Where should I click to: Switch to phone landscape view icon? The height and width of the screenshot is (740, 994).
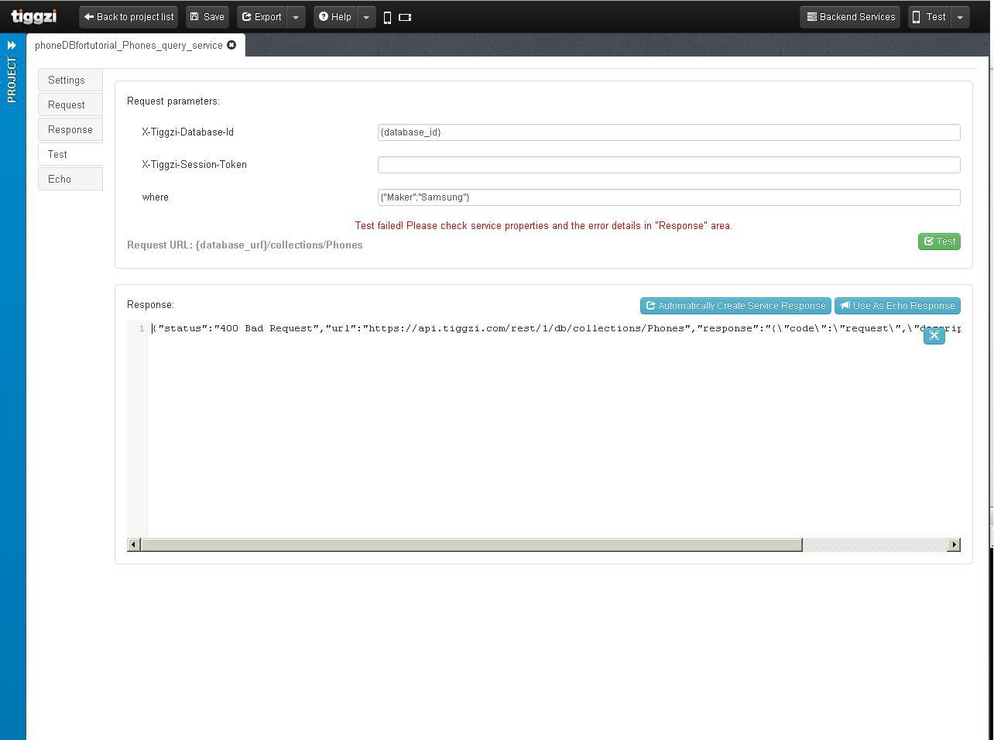pyautogui.click(x=405, y=17)
